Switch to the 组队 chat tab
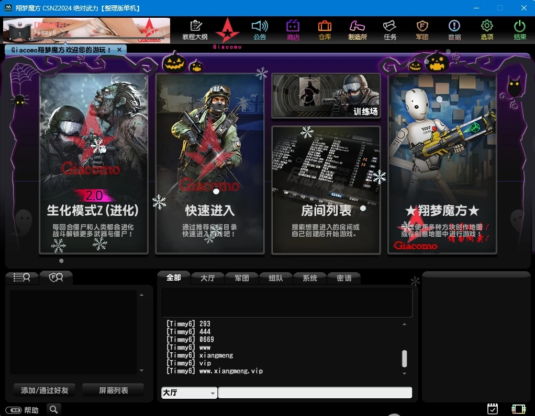The image size is (535, 416). [276, 278]
